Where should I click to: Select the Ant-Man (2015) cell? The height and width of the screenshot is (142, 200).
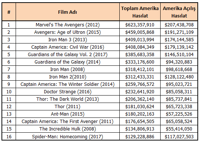point(68,114)
